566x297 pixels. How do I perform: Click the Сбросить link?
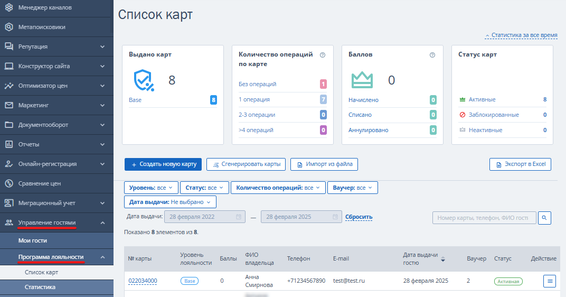point(359,217)
